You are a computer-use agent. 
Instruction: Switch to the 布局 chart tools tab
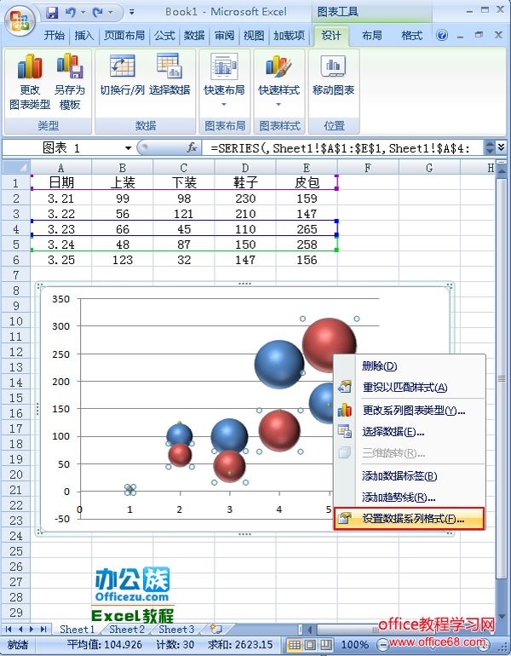pyautogui.click(x=371, y=36)
